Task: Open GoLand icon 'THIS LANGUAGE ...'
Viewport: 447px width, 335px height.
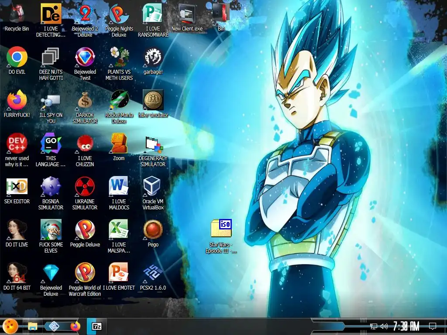Action: (51, 150)
